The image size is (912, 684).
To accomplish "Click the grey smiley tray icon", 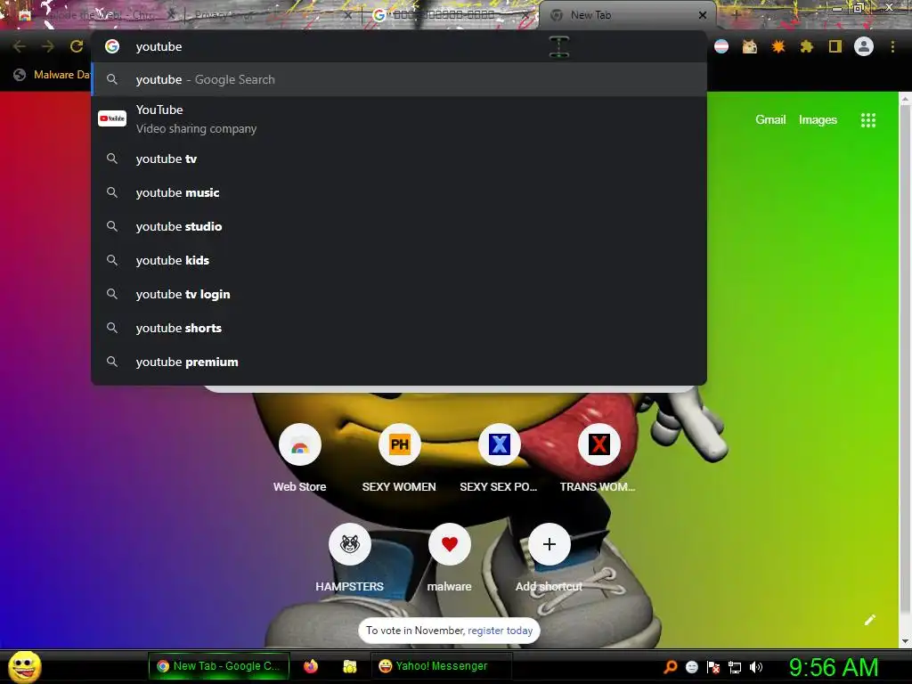I will pyautogui.click(x=691, y=667).
